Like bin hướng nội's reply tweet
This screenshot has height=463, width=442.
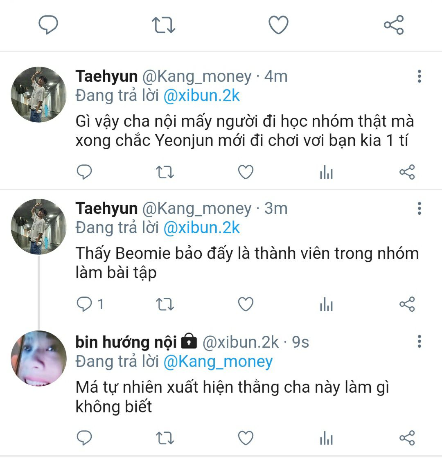pos(246,438)
